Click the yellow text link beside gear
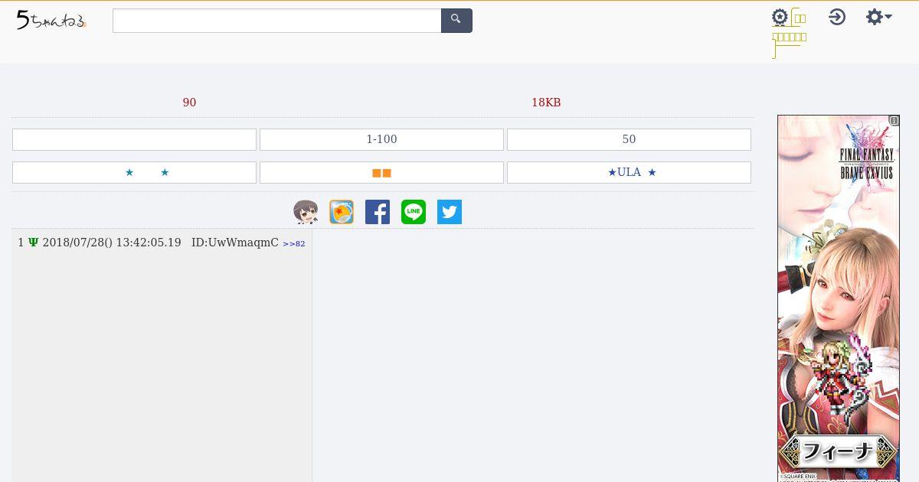Image resolution: width=919 pixels, height=482 pixels. click(789, 36)
